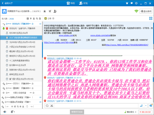Open grid layout icon in announcement bar
Viewport: 154px width, 115px height.
click(x=151, y=18)
